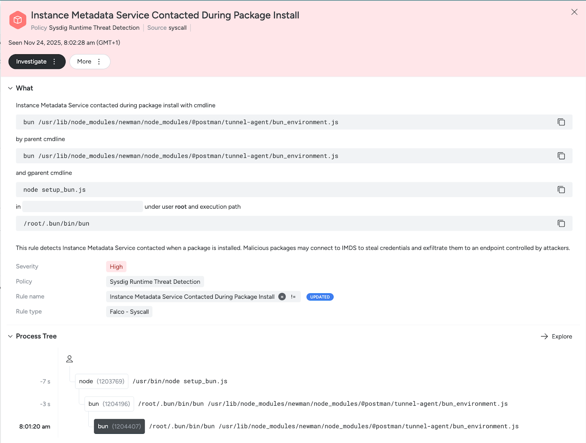Screen dimensions: 586x443
Task: Click the equals filter icon on rule name
Action: [x=282, y=297]
